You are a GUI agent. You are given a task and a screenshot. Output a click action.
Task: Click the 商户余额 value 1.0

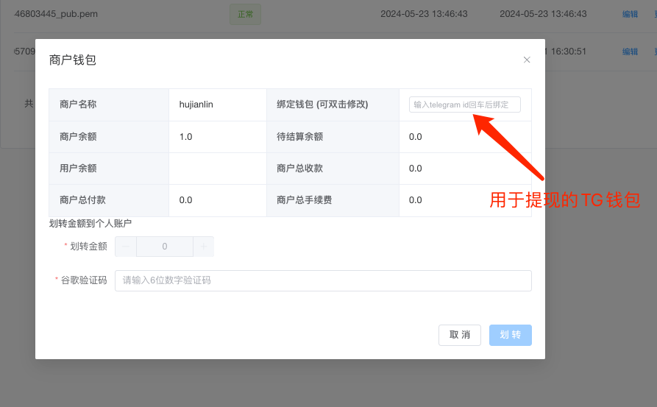click(x=186, y=137)
